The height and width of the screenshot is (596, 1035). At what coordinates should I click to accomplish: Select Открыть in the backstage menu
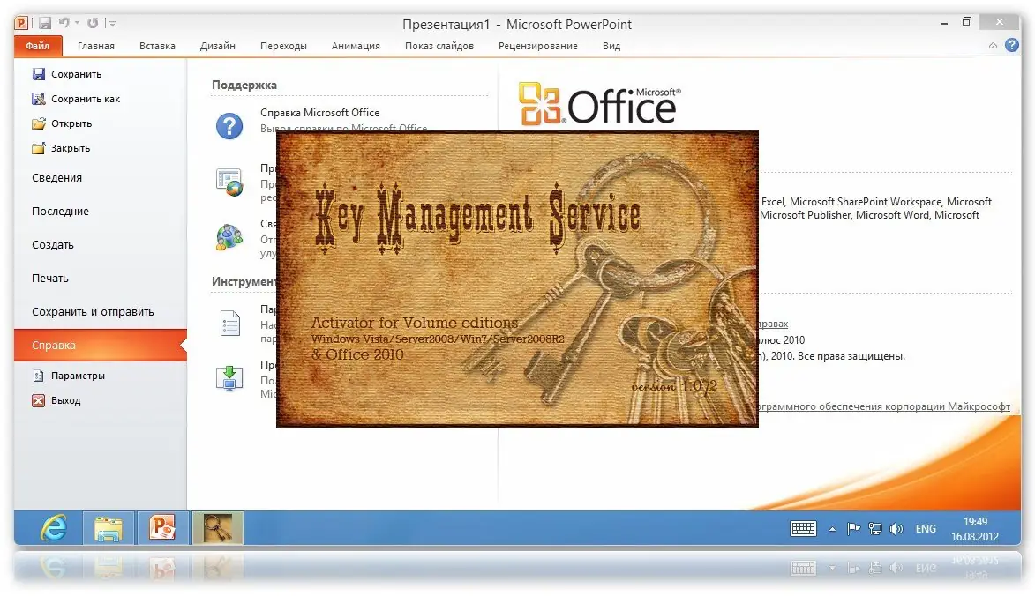tap(71, 124)
